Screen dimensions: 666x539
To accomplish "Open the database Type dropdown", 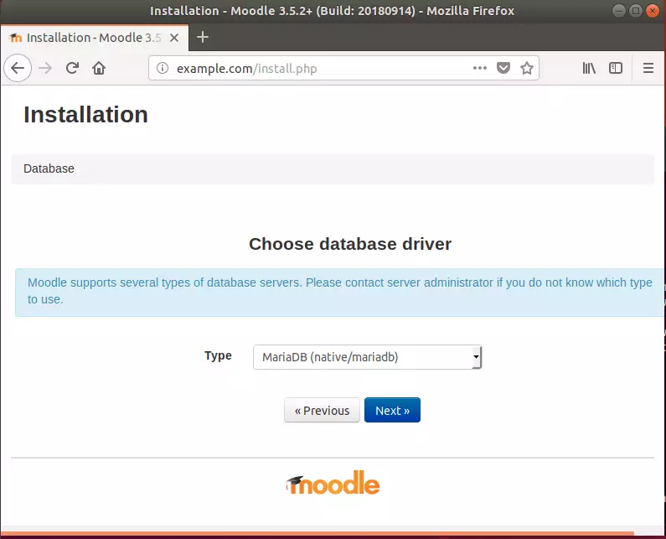I will click(368, 357).
